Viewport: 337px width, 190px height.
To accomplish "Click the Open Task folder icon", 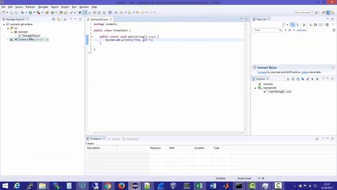I will 66,13.
